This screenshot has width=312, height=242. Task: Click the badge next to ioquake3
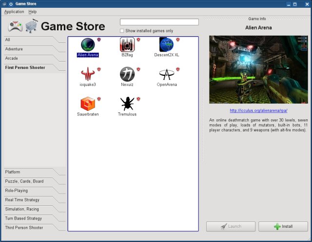click(99, 69)
